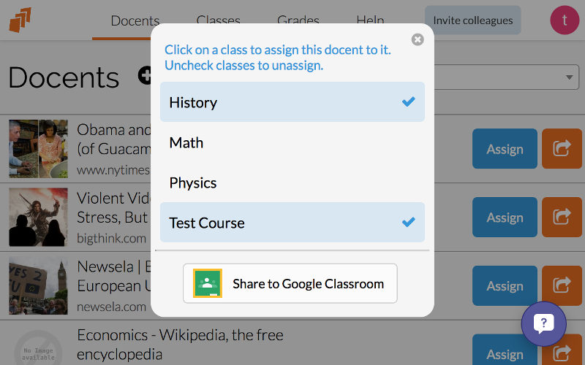This screenshot has height=365, width=585.
Task: Click Assign for the Obama article
Action: click(505, 149)
